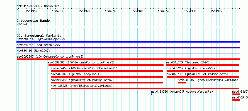This screenshot has height=111, width=248.
Task: Click the nsv6541714 (Sedlazeck2020) label
Action: [38, 45]
